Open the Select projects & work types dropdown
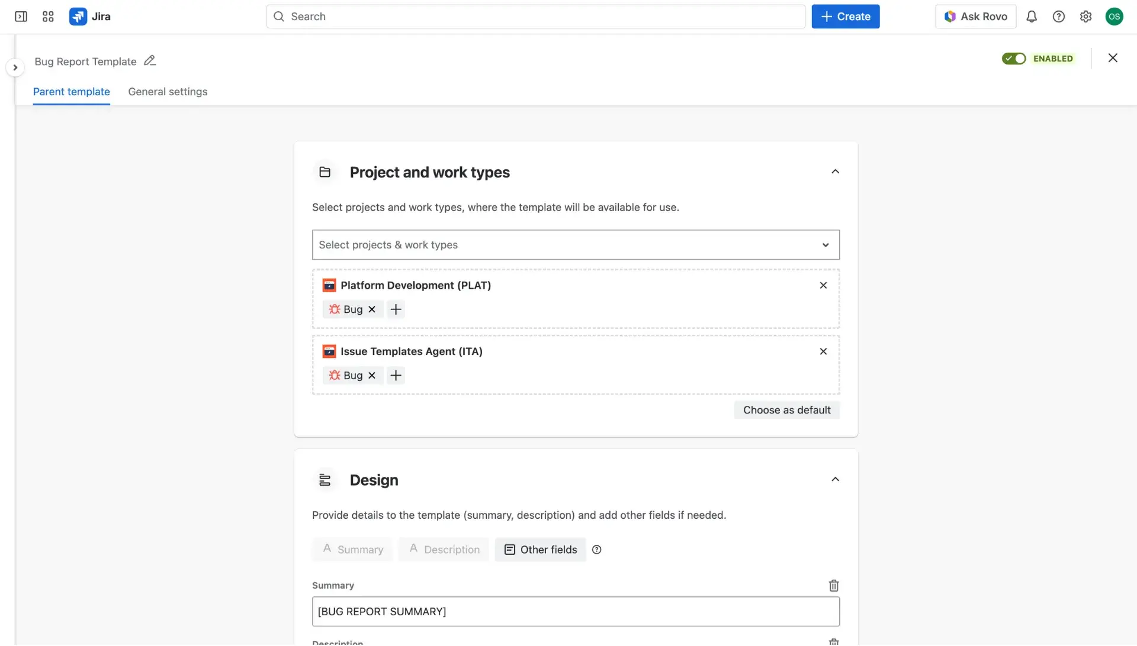Viewport: 1137px width, 646px height. 576,244
